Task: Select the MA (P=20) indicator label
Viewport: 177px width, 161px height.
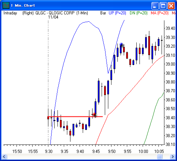Action: click(159, 13)
